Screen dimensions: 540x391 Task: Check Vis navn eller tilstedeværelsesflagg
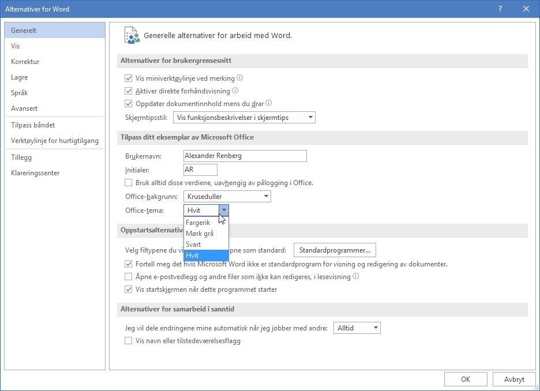[129, 341]
